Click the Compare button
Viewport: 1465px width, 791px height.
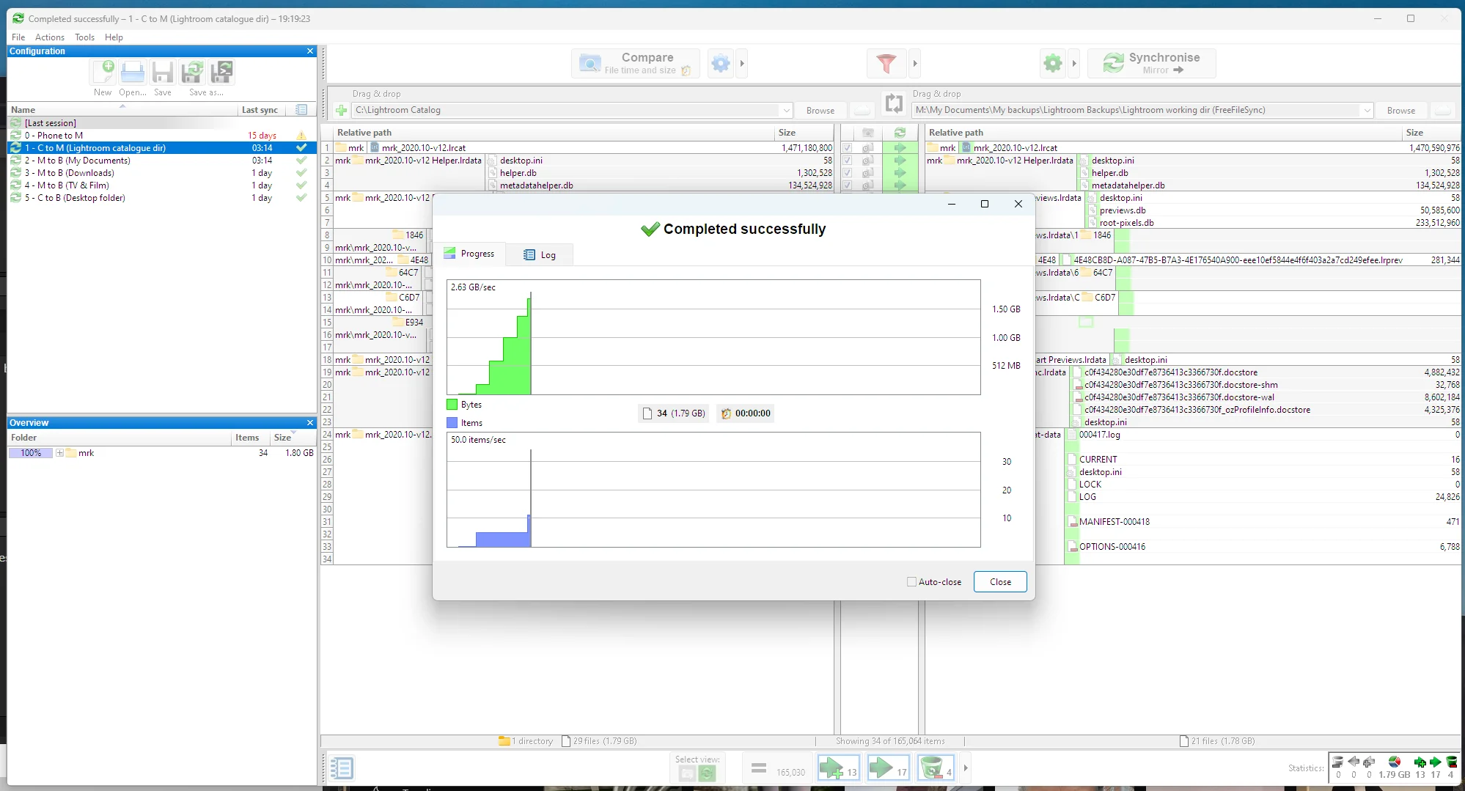[x=636, y=64]
